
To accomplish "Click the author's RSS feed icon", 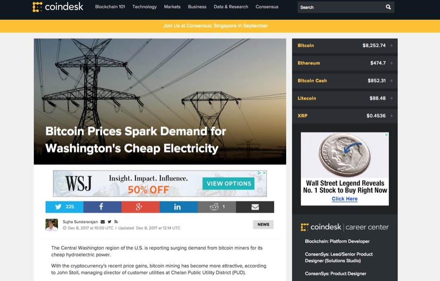I will tap(116, 222).
